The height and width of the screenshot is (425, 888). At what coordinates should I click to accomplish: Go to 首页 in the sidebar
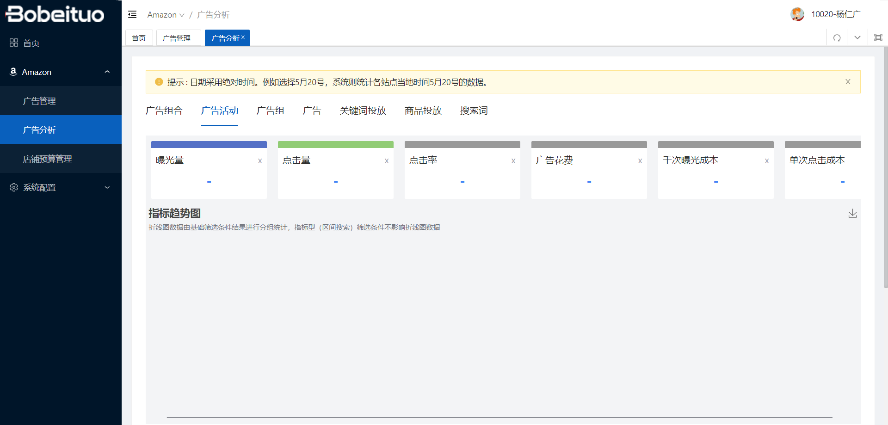pyautogui.click(x=61, y=43)
